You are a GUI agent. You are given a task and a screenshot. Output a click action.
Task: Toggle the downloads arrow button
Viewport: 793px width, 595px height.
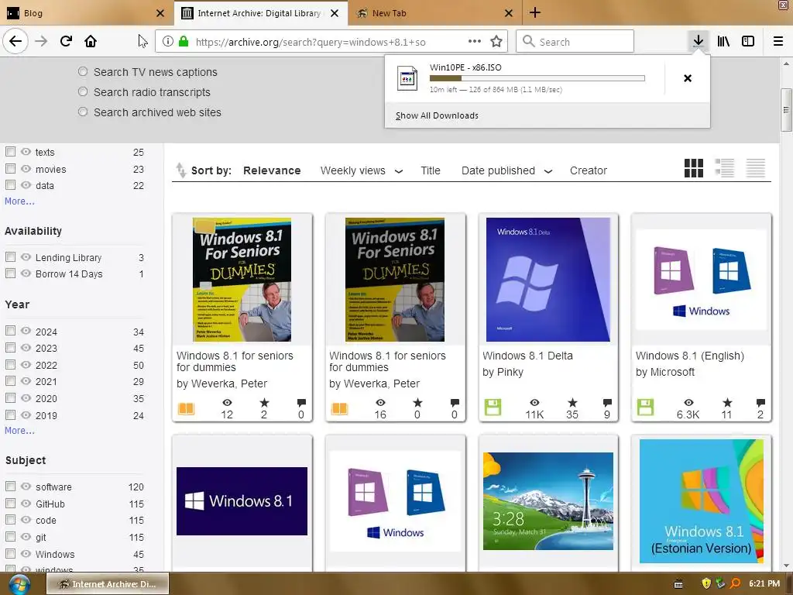point(699,41)
